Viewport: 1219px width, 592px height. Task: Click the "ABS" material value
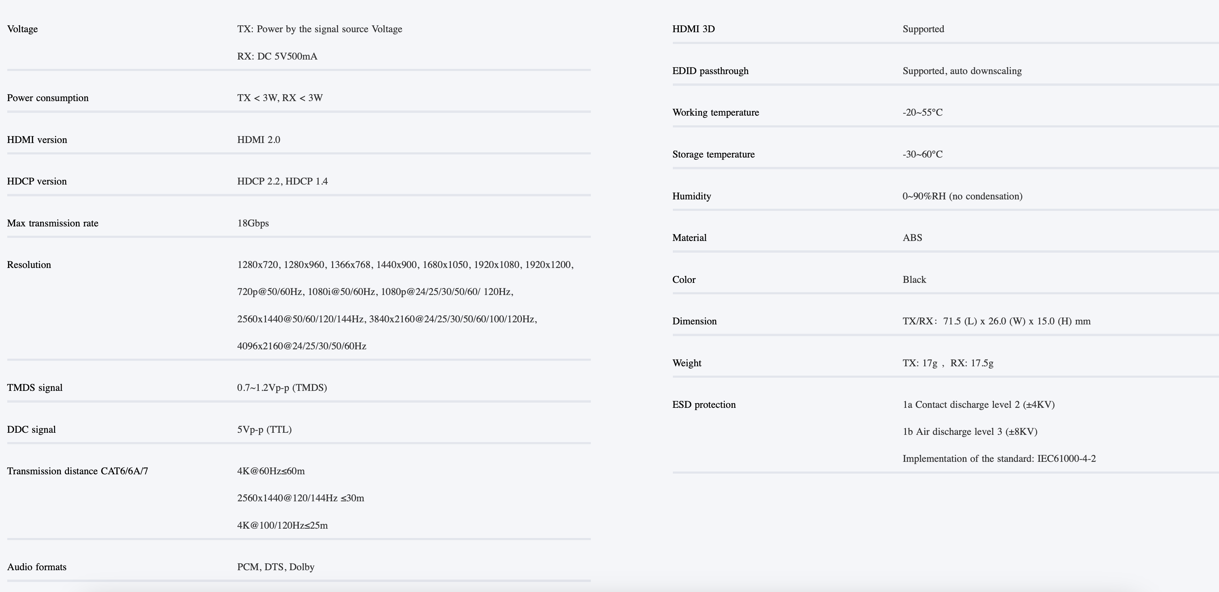[912, 237]
